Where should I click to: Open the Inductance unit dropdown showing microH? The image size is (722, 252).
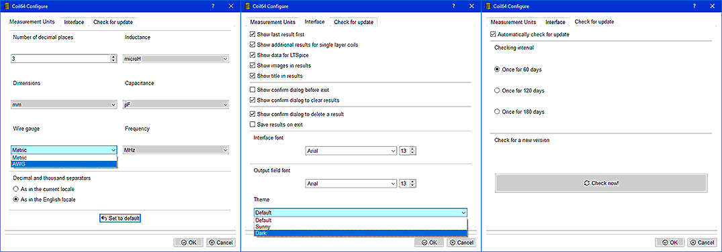point(176,59)
